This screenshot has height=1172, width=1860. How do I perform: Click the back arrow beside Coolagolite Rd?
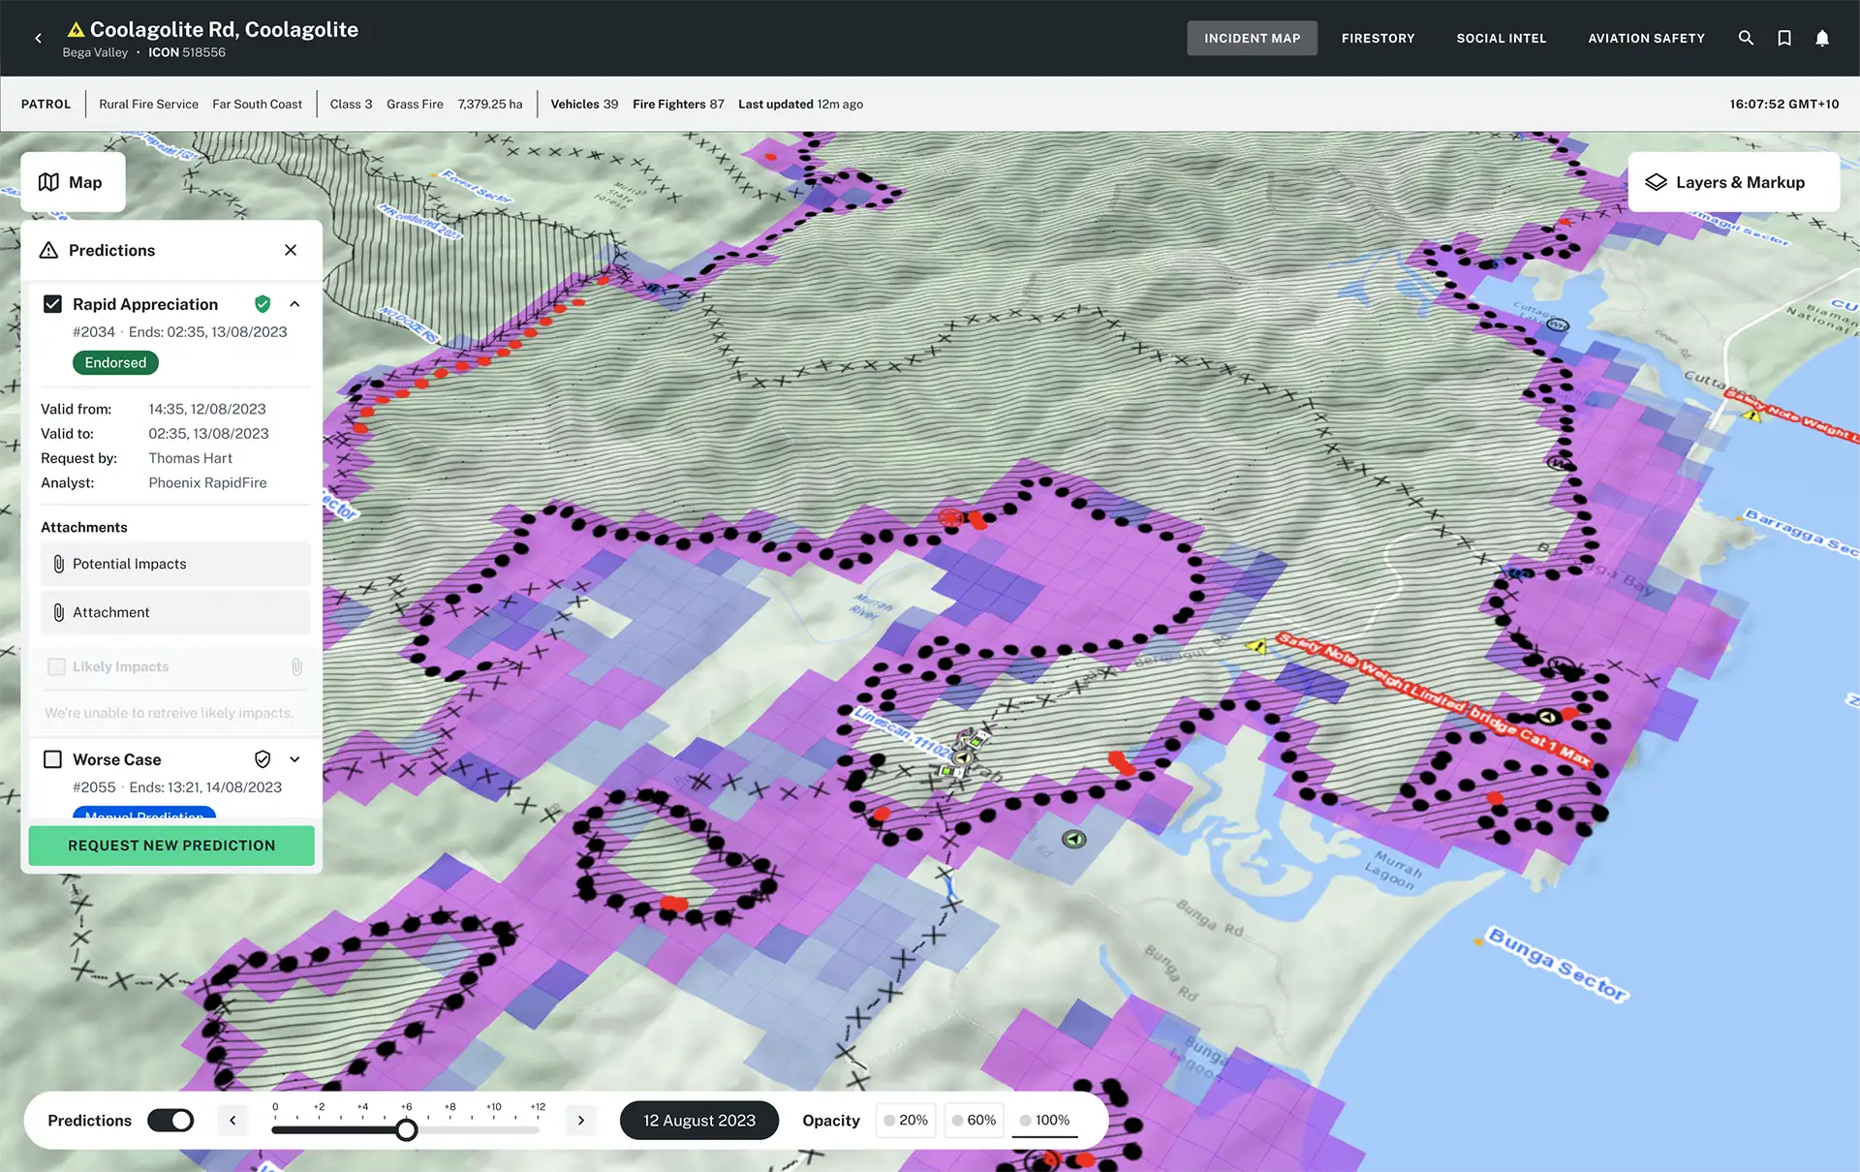point(38,39)
